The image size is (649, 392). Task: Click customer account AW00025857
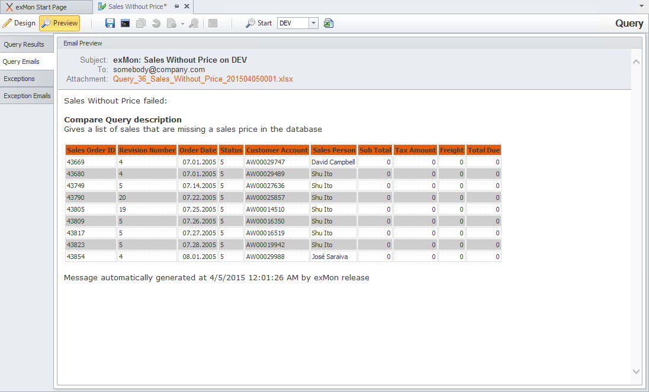265,197
